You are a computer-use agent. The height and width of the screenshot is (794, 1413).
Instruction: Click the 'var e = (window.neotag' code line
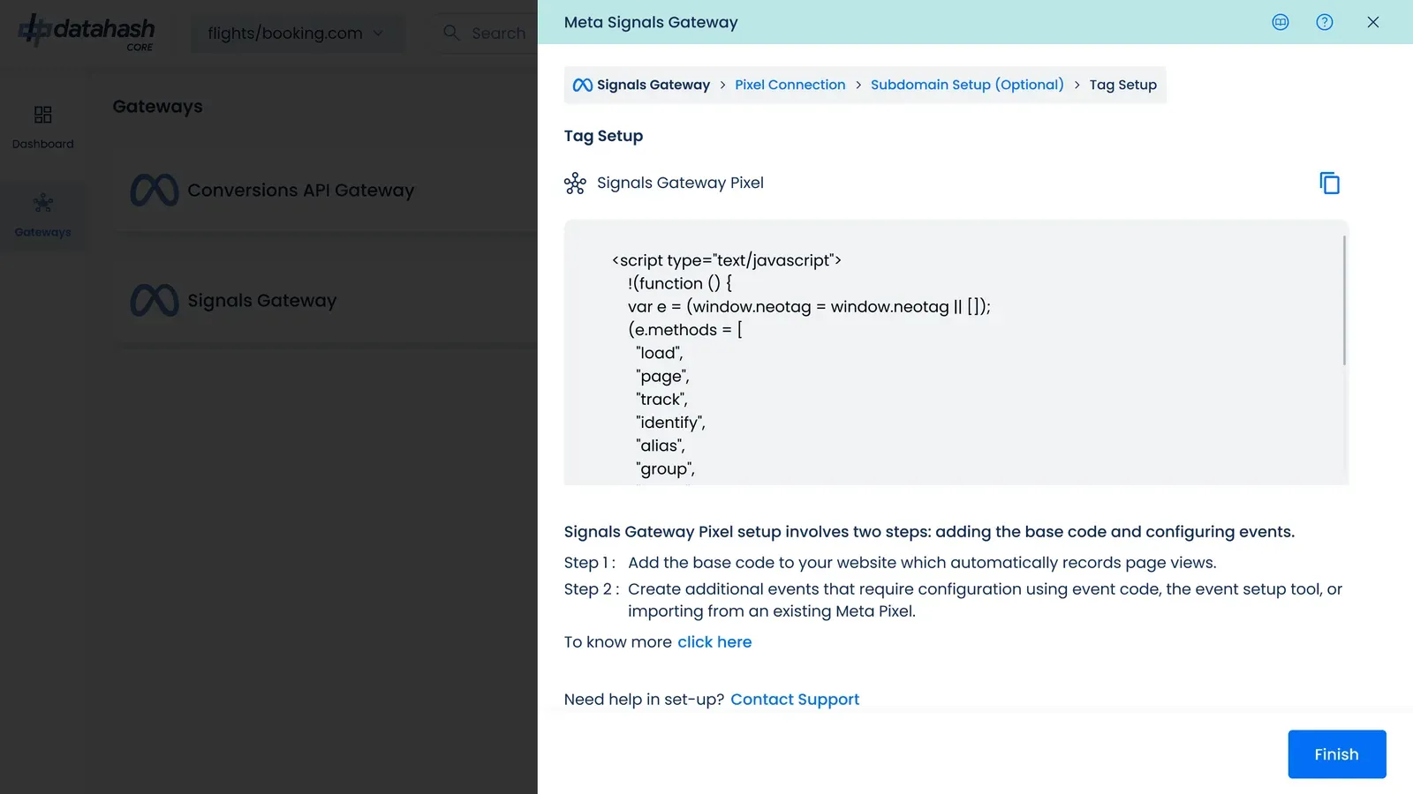[809, 307]
